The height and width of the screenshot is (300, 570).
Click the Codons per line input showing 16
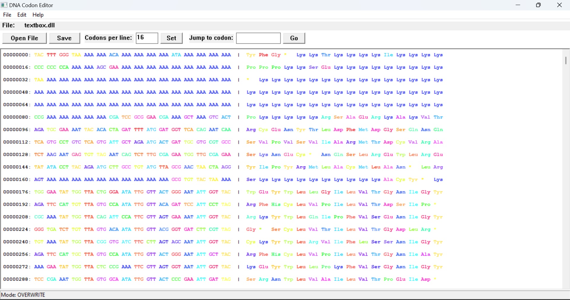coord(147,38)
